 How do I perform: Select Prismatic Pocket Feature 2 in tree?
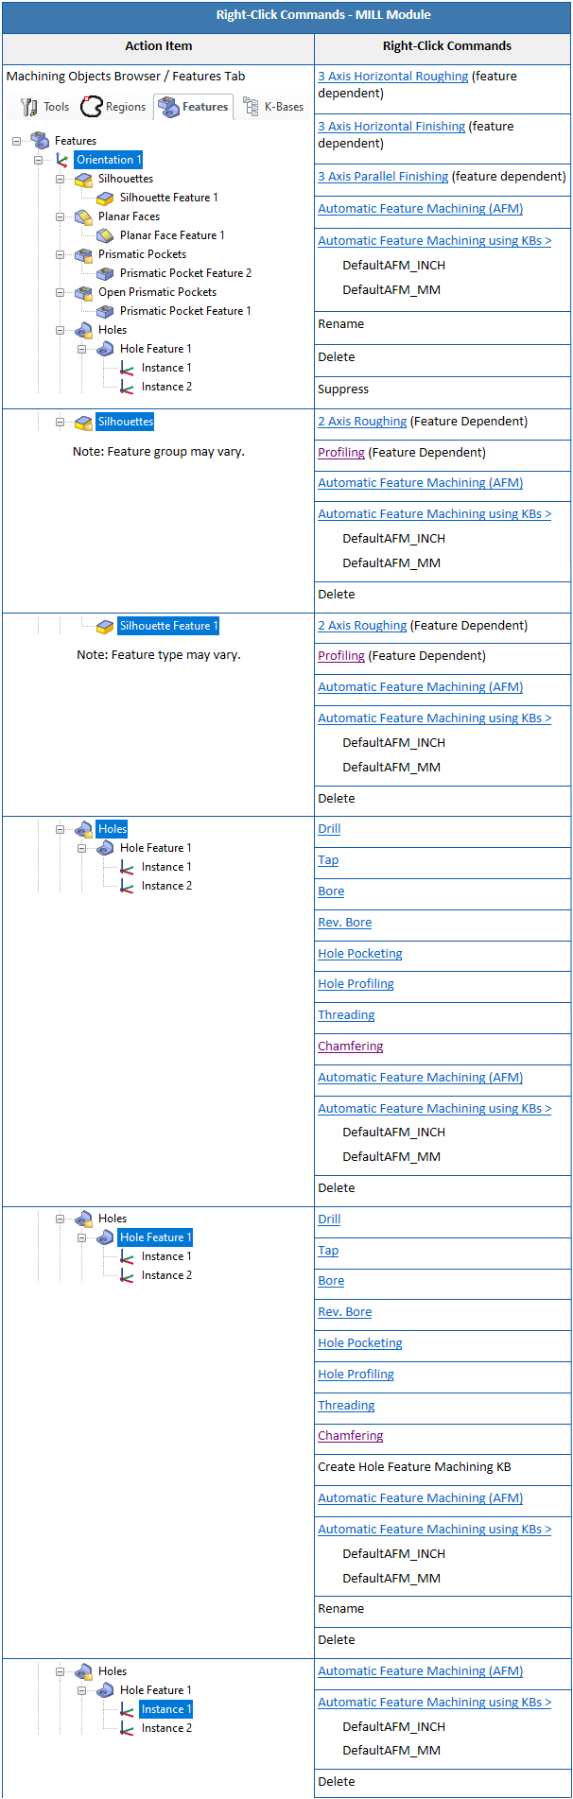[x=185, y=273]
